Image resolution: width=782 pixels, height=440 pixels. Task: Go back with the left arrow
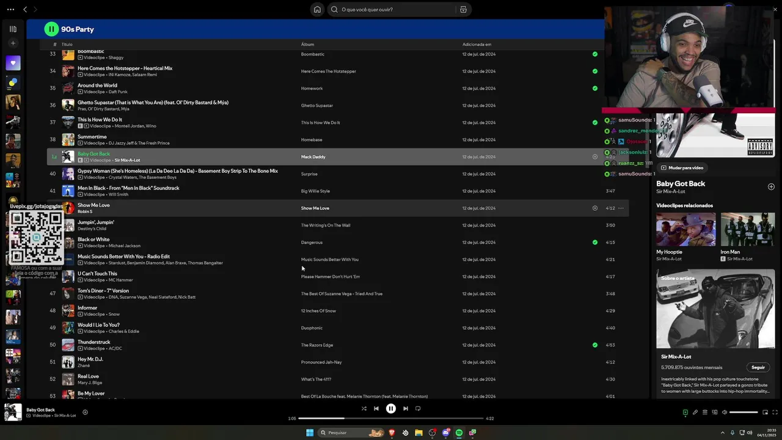click(25, 9)
